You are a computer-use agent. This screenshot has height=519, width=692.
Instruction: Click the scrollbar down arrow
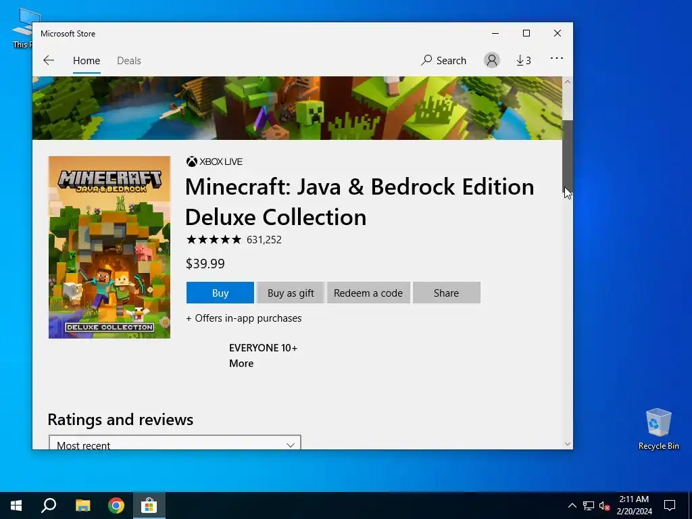coord(568,444)
